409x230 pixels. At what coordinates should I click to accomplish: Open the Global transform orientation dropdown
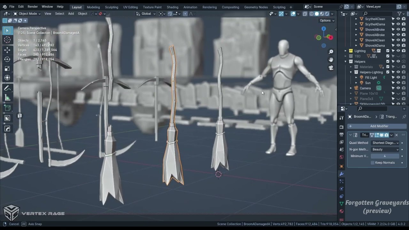146,14
